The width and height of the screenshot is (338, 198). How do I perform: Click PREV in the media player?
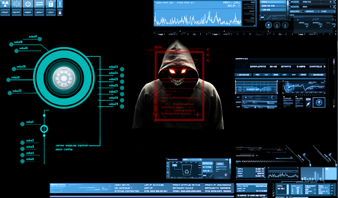(257, 75)
